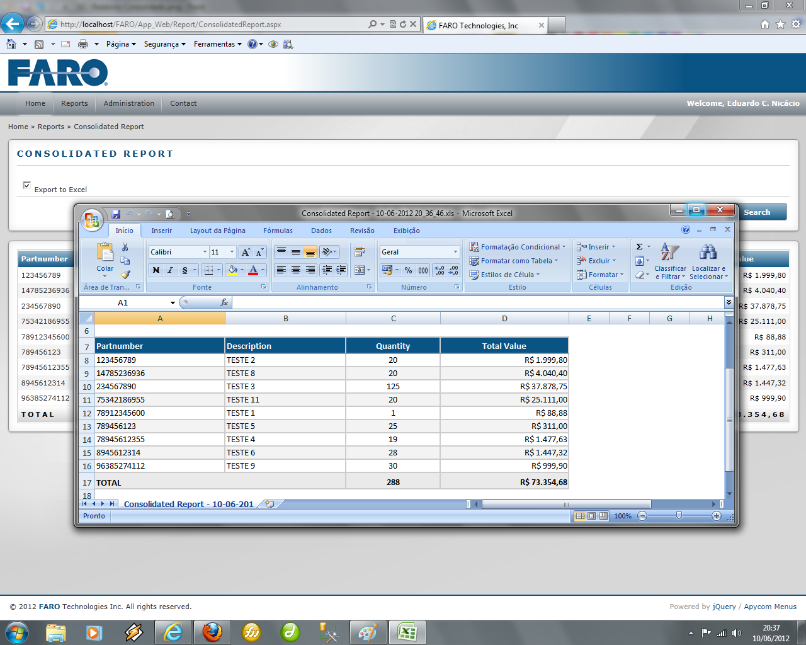Open the Exibição ribbon tab
This screenshot has width=806, height=645.
[x=407, y=231]
